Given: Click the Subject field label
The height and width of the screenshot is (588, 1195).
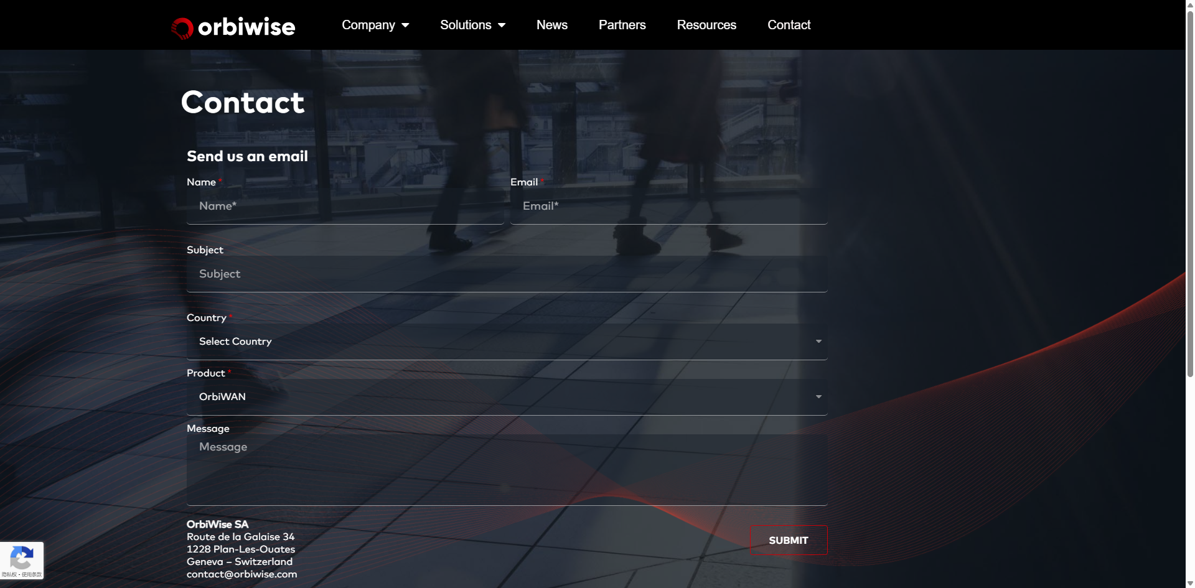Looking at the screenshot, I should [205, 250].
